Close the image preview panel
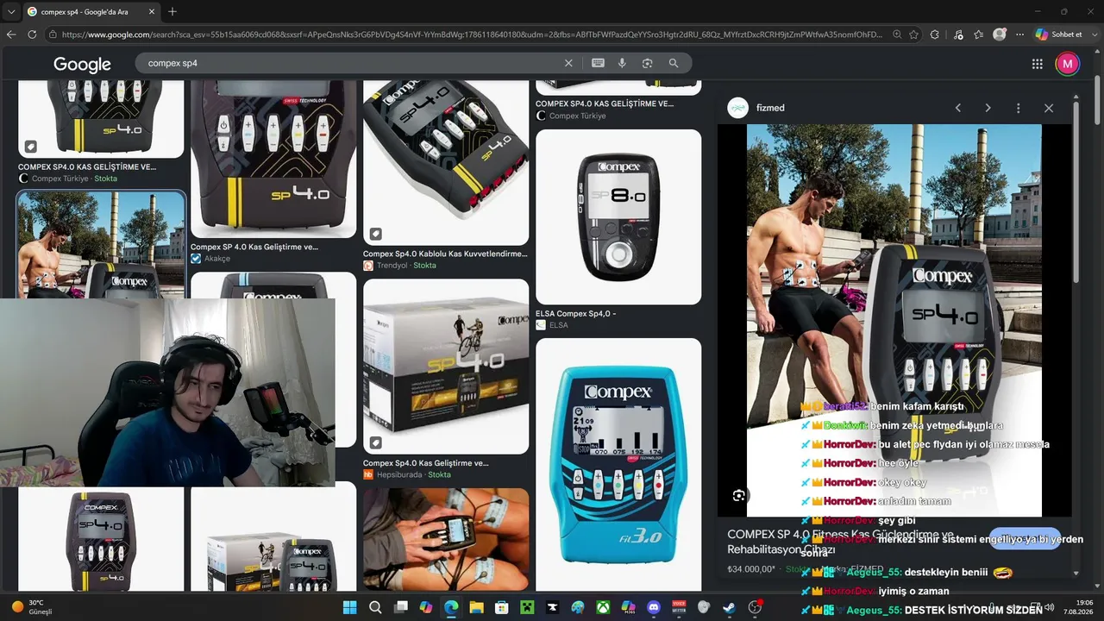This screenshot has width=1104, height=621. tap(1049, 108)
